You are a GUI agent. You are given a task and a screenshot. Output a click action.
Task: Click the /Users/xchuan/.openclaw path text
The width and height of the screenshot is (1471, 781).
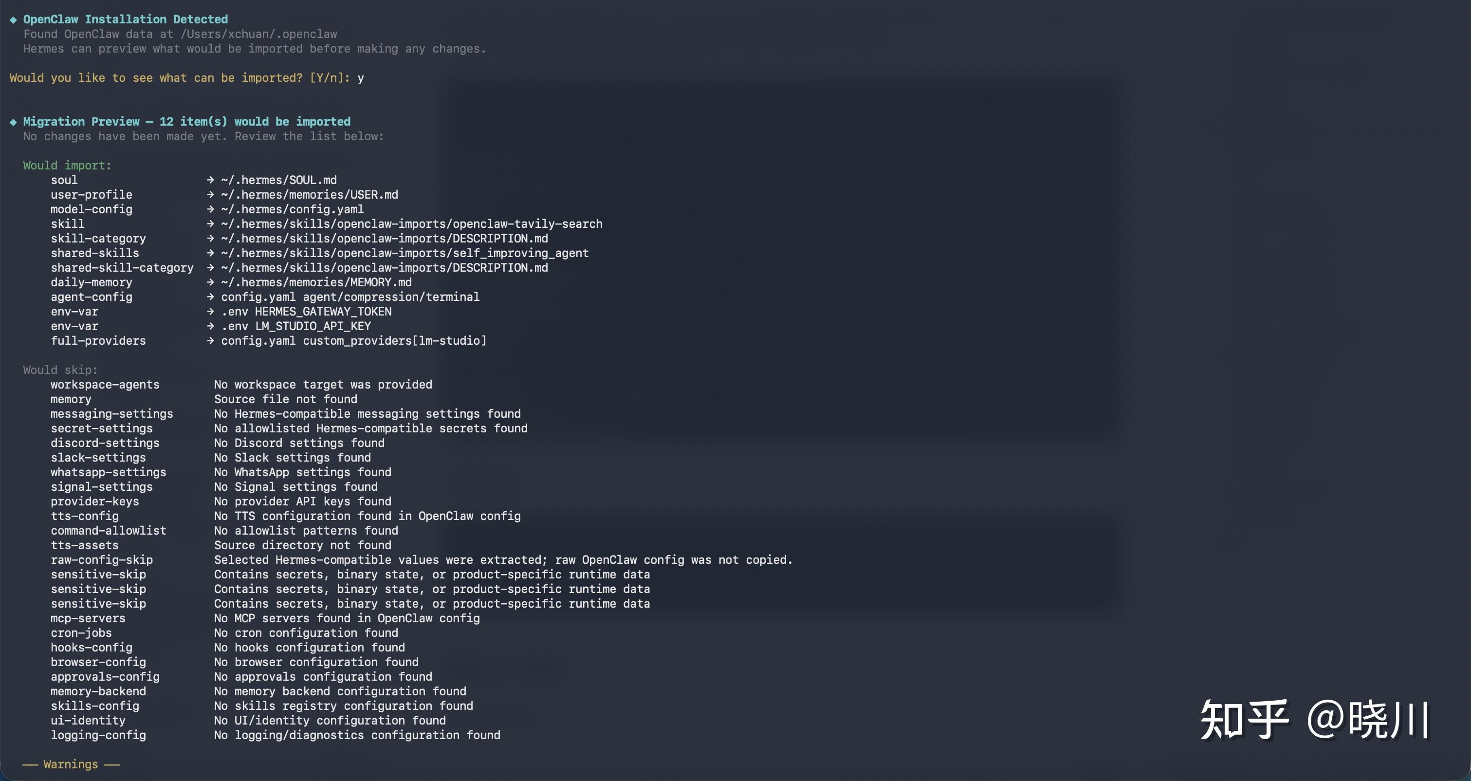(x=258, y=34)
